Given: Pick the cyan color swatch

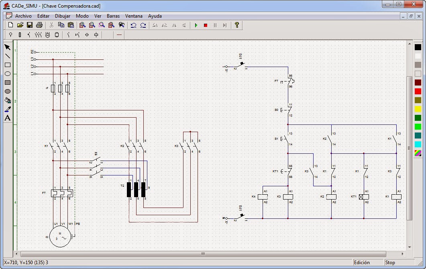Looking at the screenshot, I should pos(418,144).
